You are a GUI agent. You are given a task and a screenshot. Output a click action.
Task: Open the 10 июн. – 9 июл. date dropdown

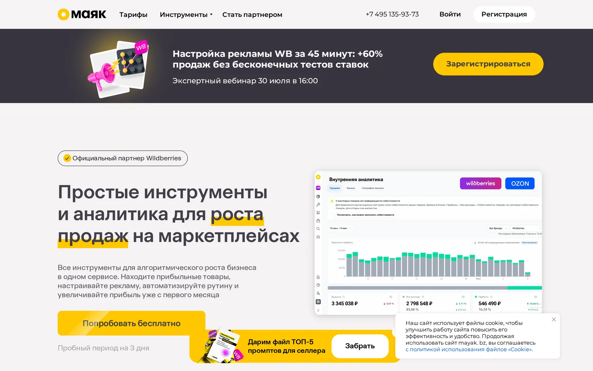340,228
